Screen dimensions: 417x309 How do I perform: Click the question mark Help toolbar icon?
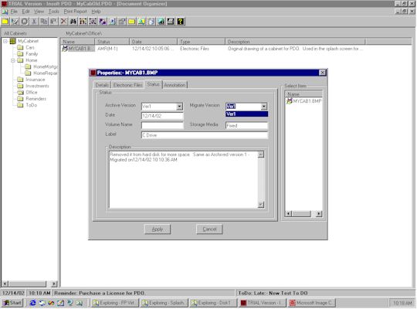[x=181, y=22]
